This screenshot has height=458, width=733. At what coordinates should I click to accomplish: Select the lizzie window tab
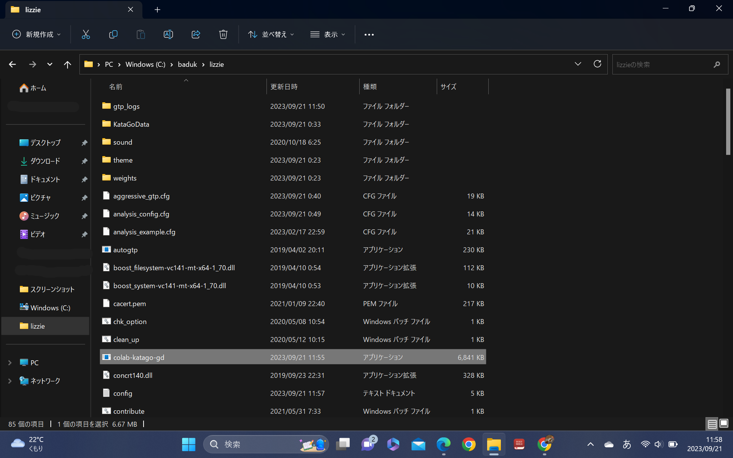[x=74, y=10]
